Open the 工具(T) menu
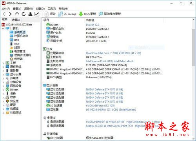 [x=52, y=9]
